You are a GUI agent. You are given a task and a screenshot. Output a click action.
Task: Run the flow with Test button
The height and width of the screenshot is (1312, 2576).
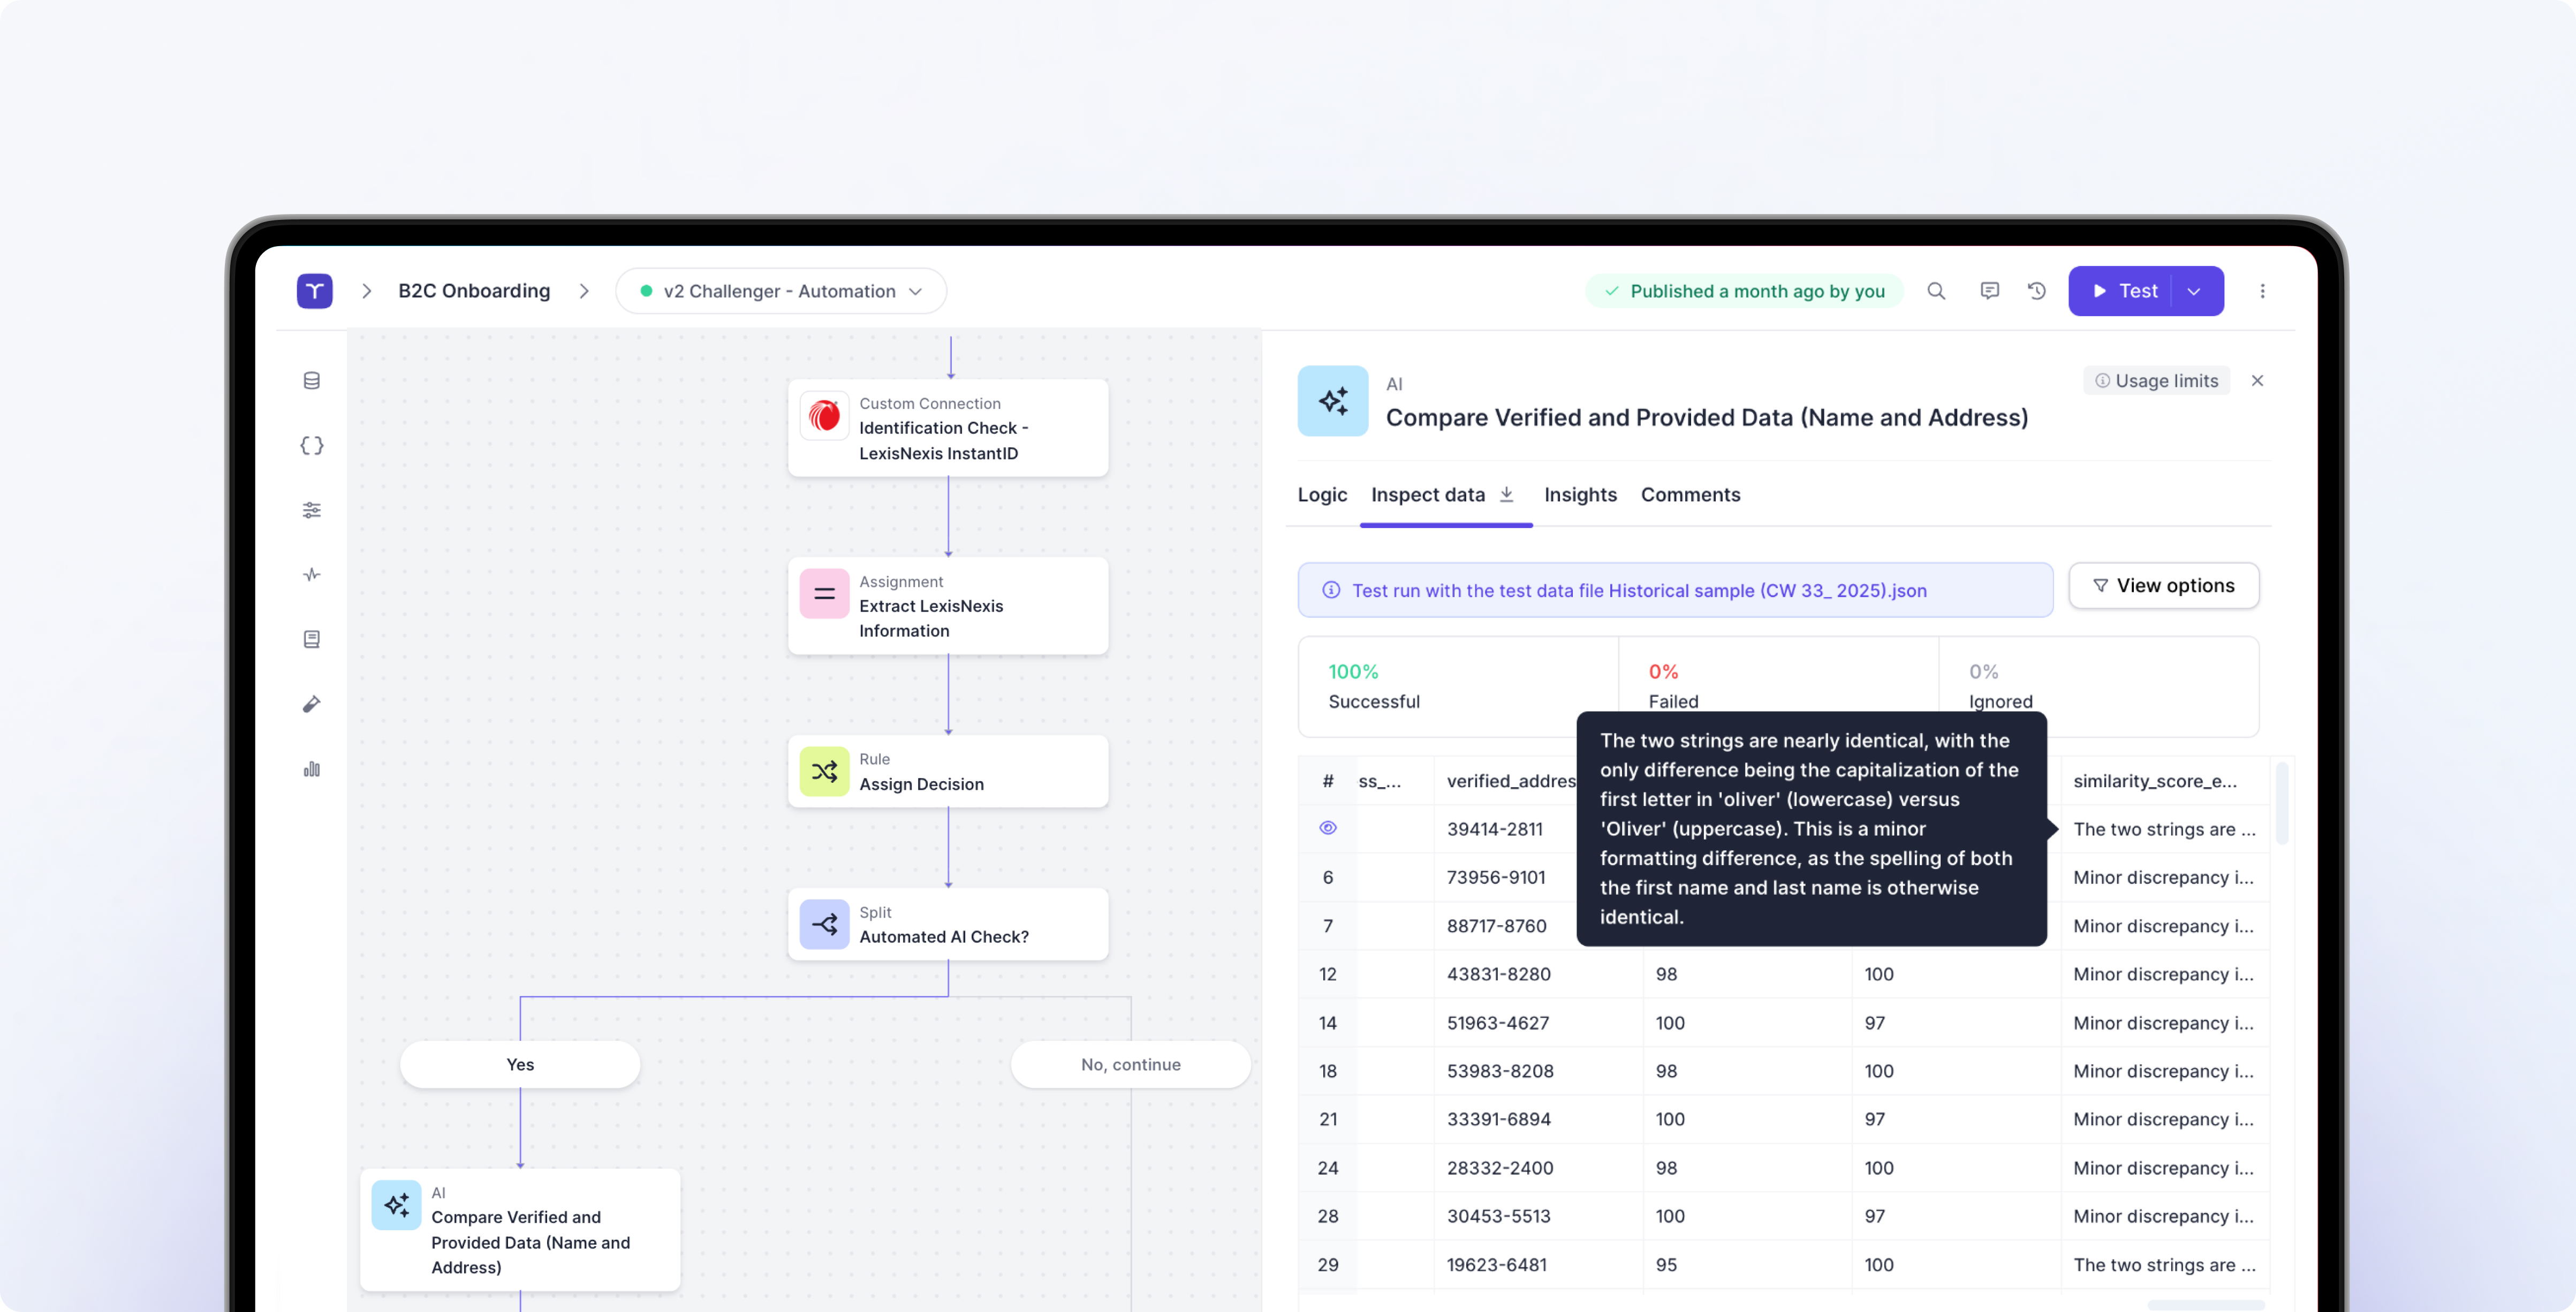[2124, 291]
